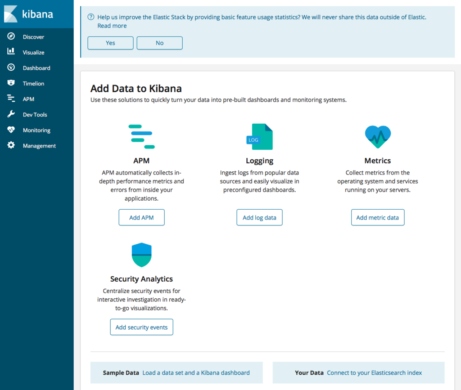This screenshot has height=390, width=461.
Task: Click the Security Analytics shield icon
Action: [141, 255]
